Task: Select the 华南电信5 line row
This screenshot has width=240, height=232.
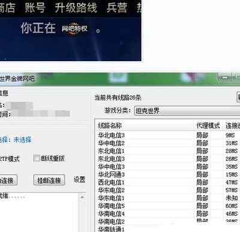Action: click(x=168, y=206)
